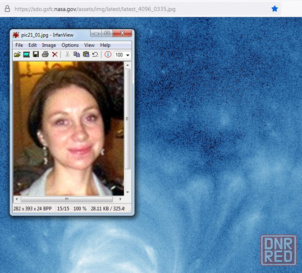
Task: Click the Copy icon in toolbar
Action: click(x=77, y=55)
